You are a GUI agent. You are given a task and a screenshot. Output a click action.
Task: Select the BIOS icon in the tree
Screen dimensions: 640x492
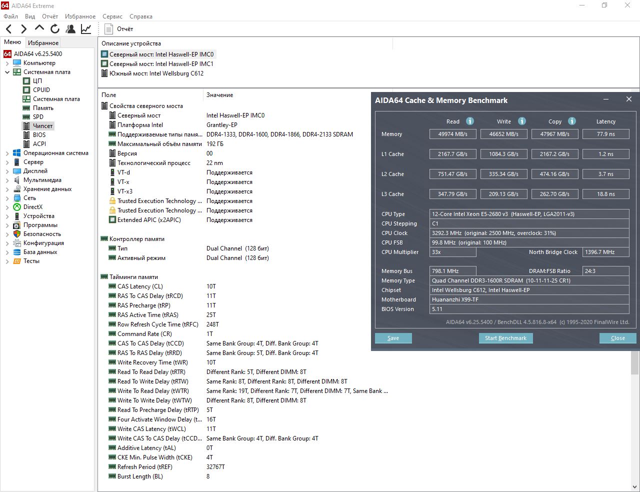tap(26, 135)
